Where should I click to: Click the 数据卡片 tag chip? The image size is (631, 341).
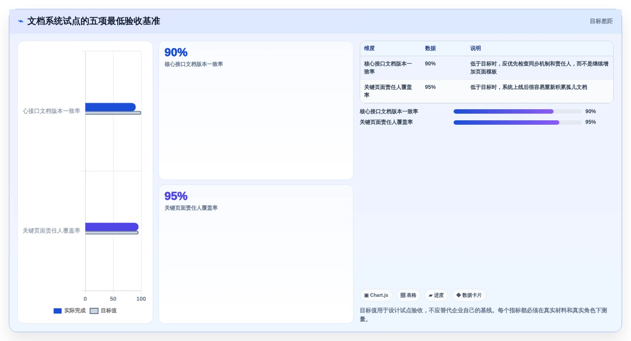coord(469,295)
